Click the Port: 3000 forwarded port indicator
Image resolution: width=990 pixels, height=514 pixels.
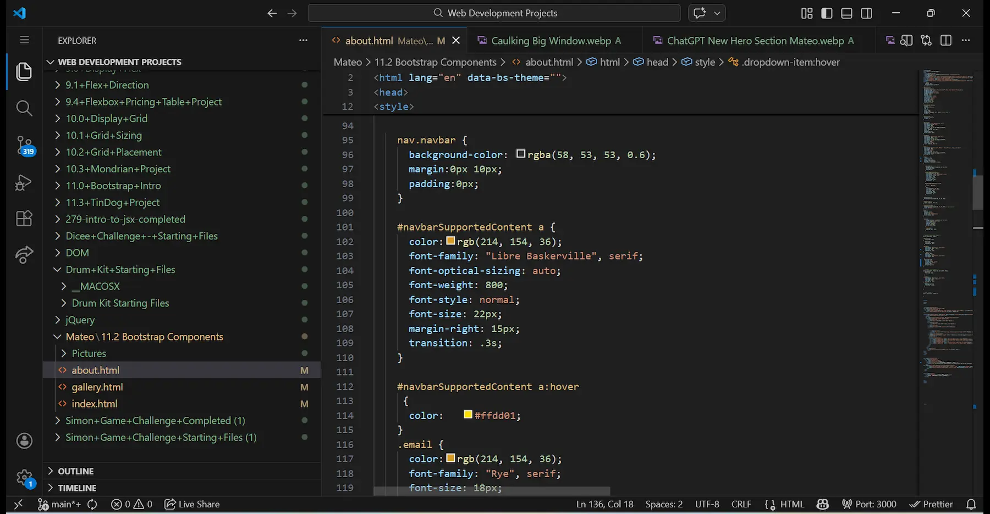coord(869,504)
